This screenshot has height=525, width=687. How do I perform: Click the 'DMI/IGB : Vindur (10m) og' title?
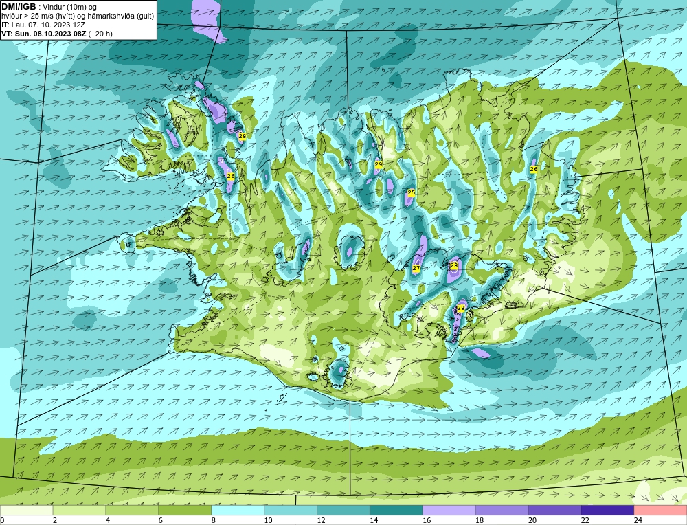(49, 7)
